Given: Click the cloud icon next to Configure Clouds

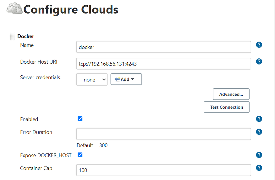Looking at the screenshot, I should click(14, 9).
